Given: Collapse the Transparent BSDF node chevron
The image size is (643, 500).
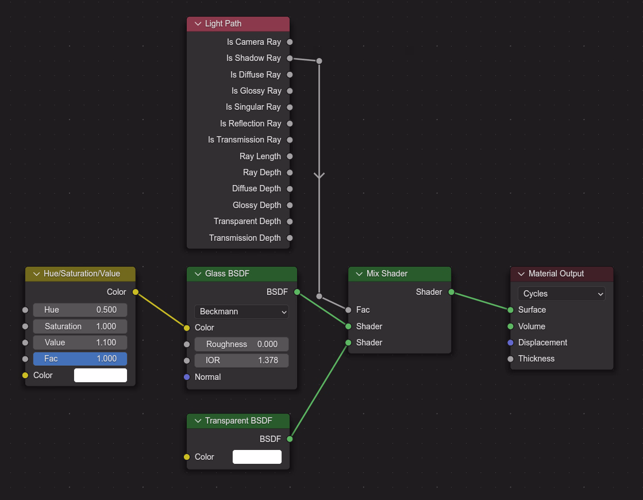Looking at the screenshot, I should tap(198, 421).
